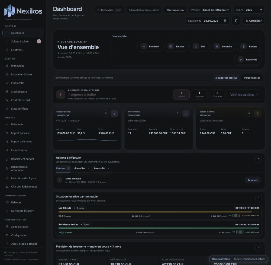This screenshot has height=265, width=271.
Task: Select the 1 À planifier counter tile
Action: click(x=199, y=94)
